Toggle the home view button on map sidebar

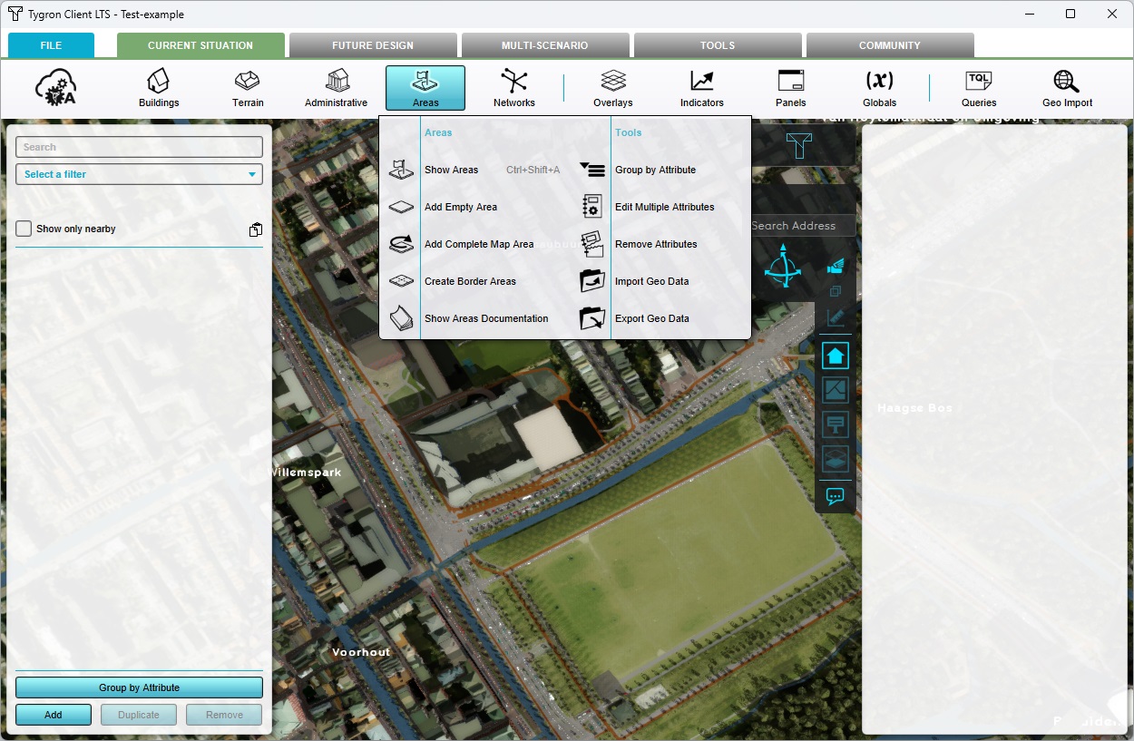[836, 356]
